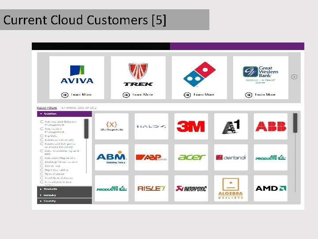Viewport: 318px width, 239px height.
Task: Tick the Business Continuity checkbox
Action: (42, 140)
